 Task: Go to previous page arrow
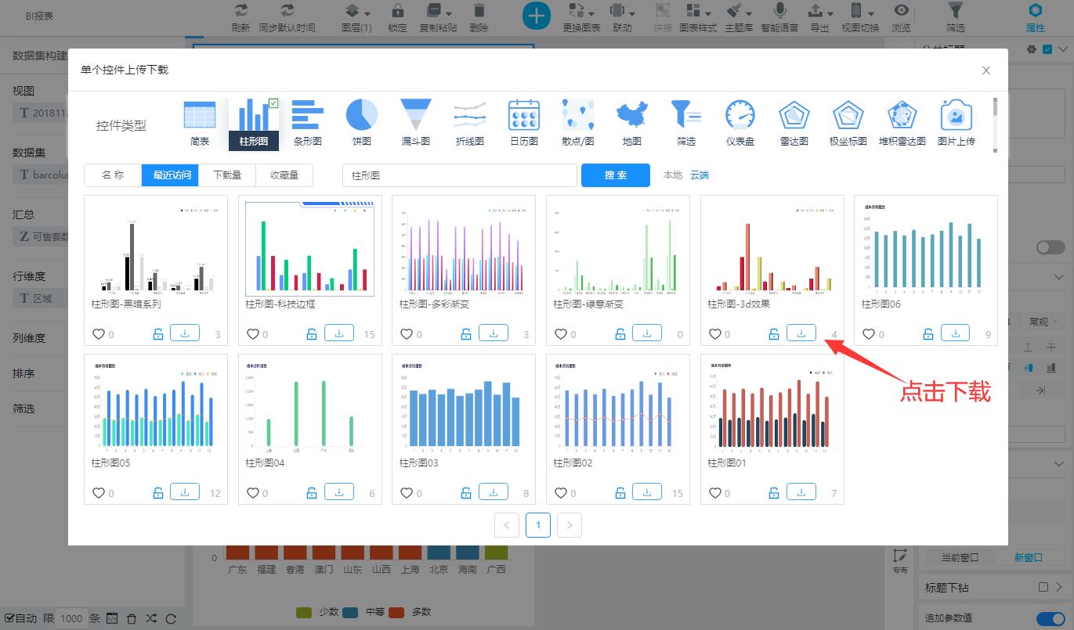coord(507,524)
